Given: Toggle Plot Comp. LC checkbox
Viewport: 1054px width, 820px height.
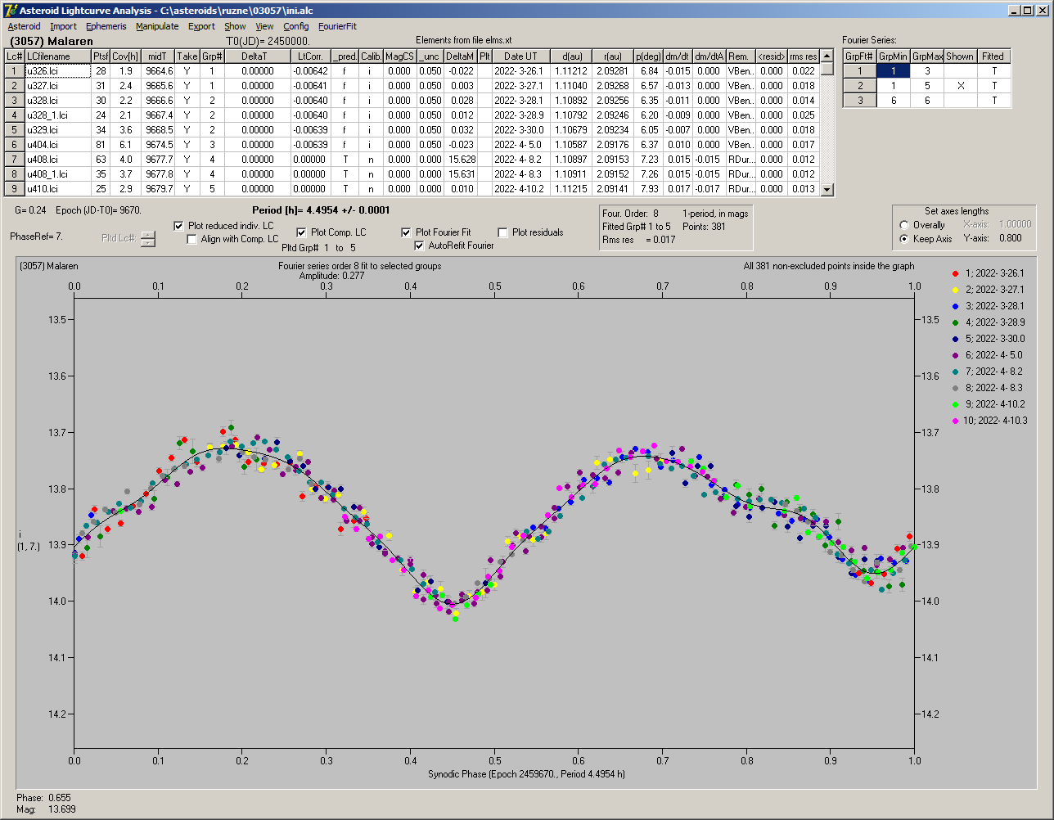Looking at the screenshot, I should coord(302,232).
